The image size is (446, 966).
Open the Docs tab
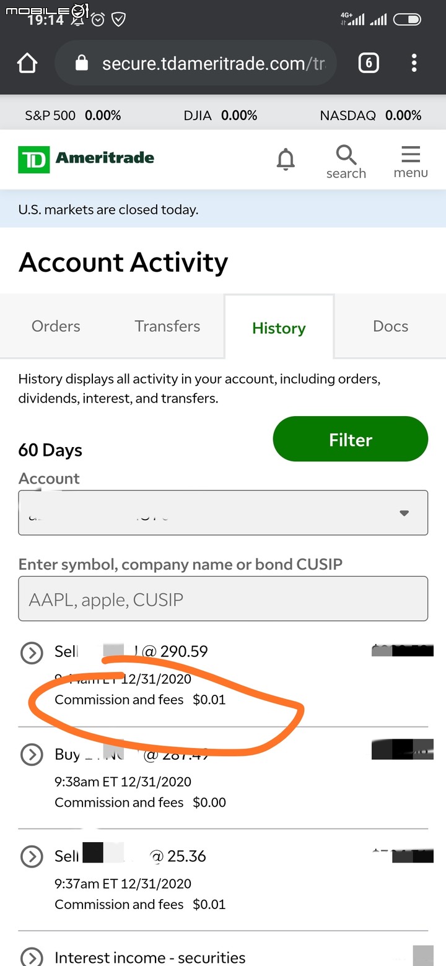coord(390,326)
